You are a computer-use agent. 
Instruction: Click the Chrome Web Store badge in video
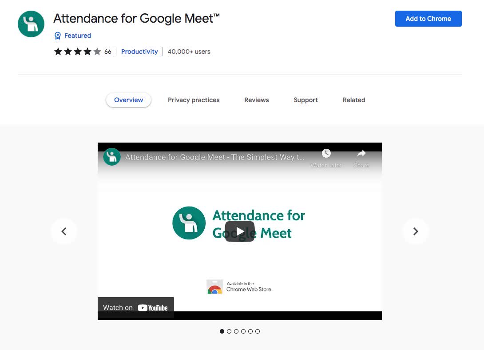239,287
